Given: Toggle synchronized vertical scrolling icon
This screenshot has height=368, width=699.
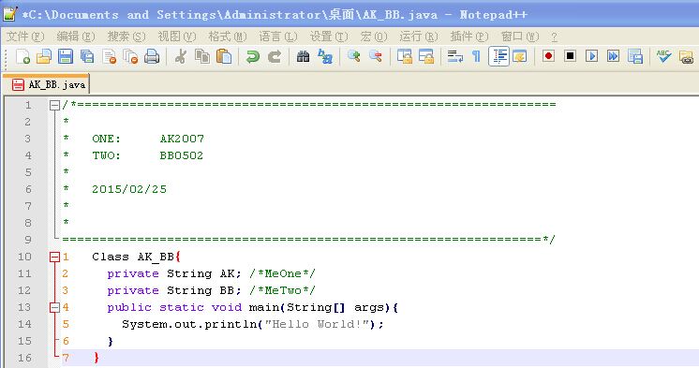Looking at the screenshot, I should [405, 56].
